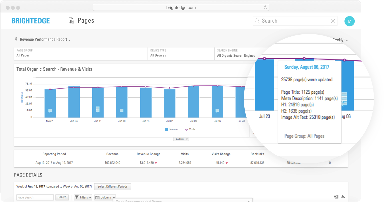The image size is (384, 202).
Task: Open stacked event notes on Jun 11 bar
Action: click(x=98, y=109)
